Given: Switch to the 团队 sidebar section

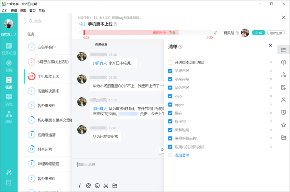Looking at the screenshot, I should (x=9, y=116).
